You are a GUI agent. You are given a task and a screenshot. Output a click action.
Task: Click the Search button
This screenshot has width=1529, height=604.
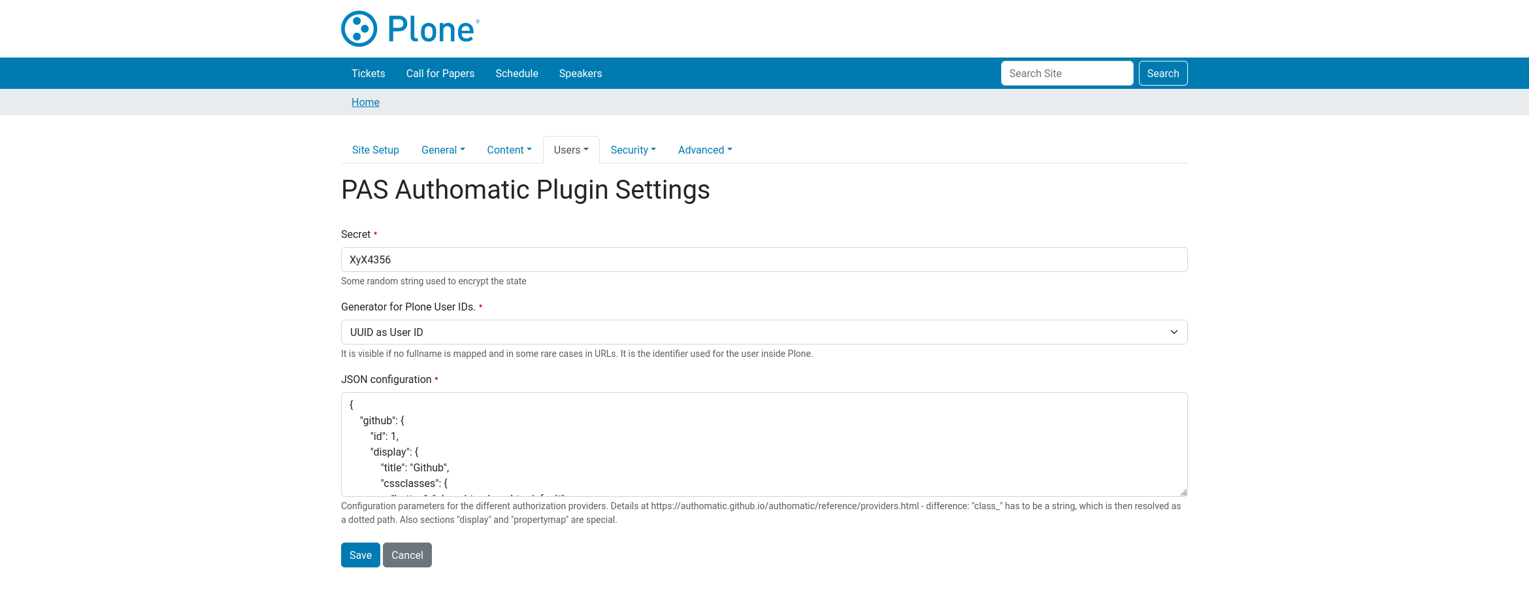click(1163, 73)
